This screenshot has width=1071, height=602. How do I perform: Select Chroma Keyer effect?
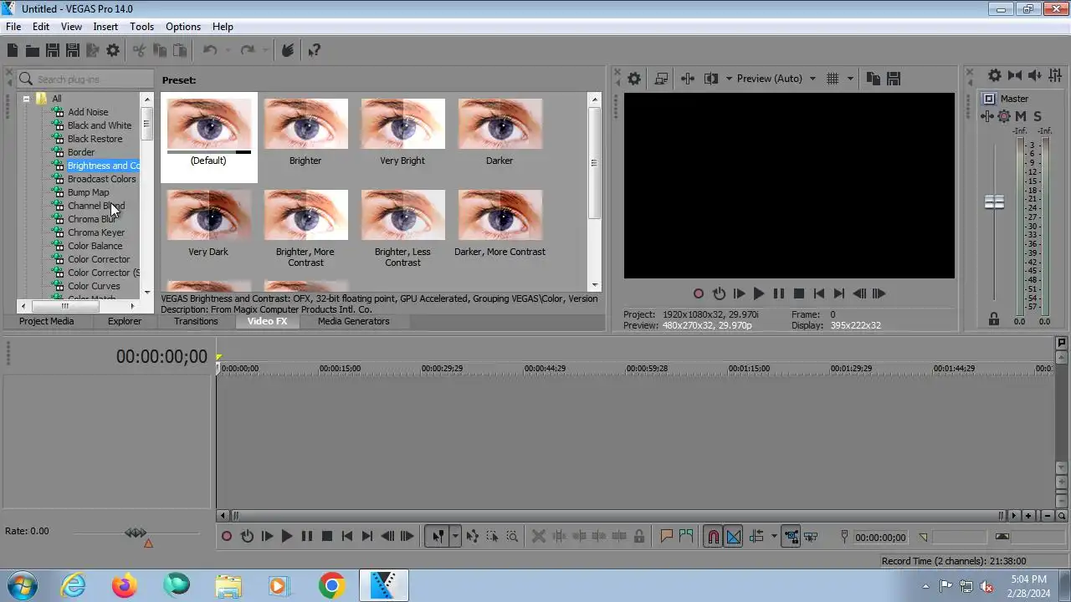pos(96,232)
